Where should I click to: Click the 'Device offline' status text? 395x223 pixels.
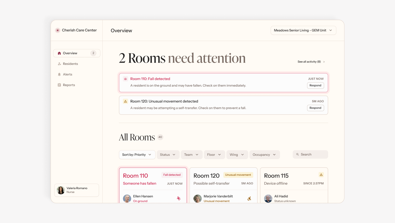[x=276, y=183]
